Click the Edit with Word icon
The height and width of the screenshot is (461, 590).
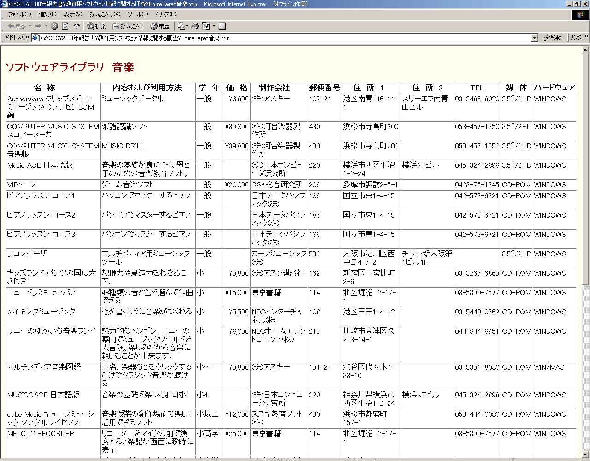(x=206, y=26)
